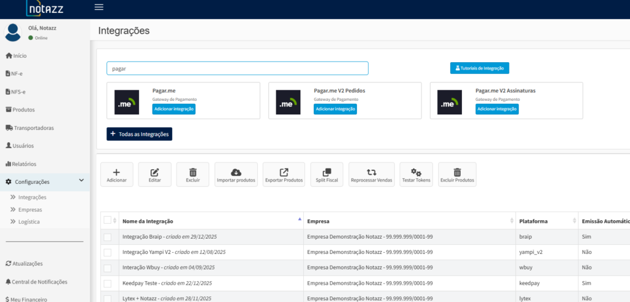The height and width of the screenshot is (302, 630).
Task: Click the Excluir trash icon button
Action: [193, 174]
